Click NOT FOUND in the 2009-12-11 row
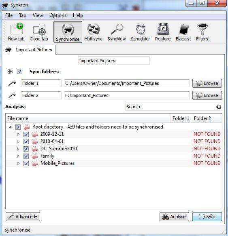Viewport: 228px width, 236px height. click(x=207, y=134)
